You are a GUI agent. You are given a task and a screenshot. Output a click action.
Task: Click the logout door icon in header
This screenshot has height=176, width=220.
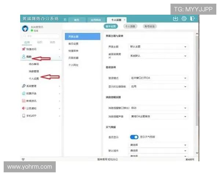pyautogui.click(x=192, y=19)
